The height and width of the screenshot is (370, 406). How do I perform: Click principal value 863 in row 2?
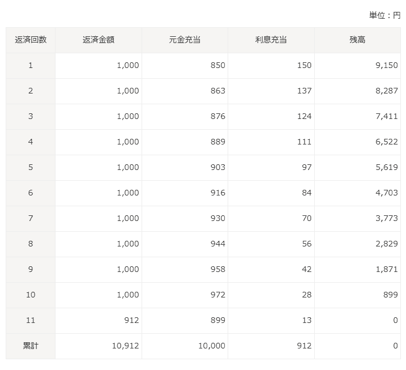point(217,91)
